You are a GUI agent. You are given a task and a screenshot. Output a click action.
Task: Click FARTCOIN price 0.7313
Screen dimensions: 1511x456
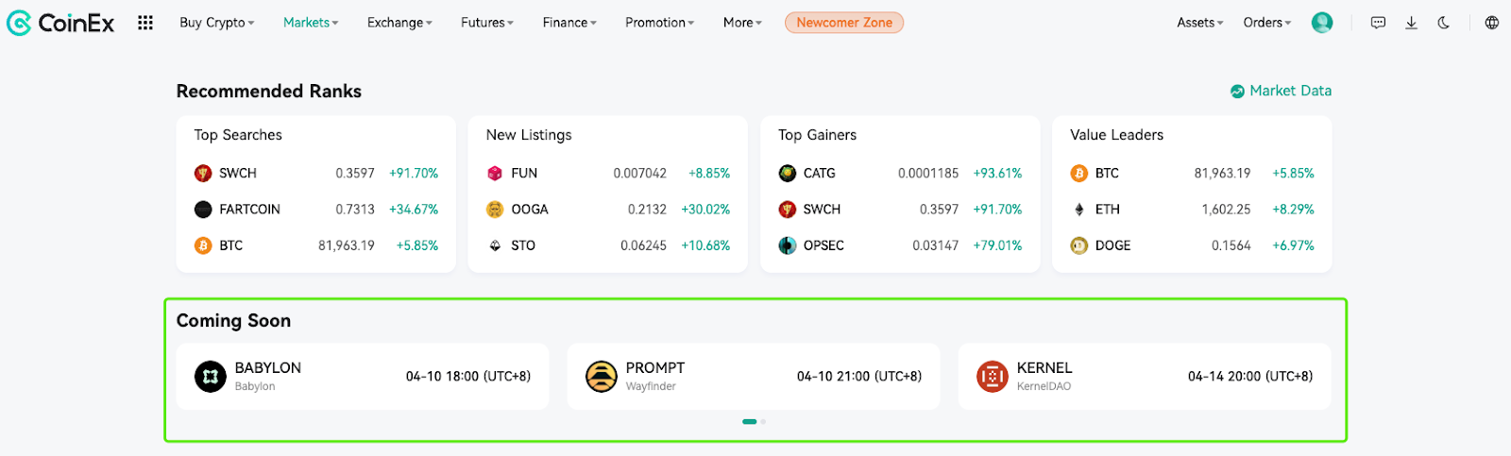355,210
